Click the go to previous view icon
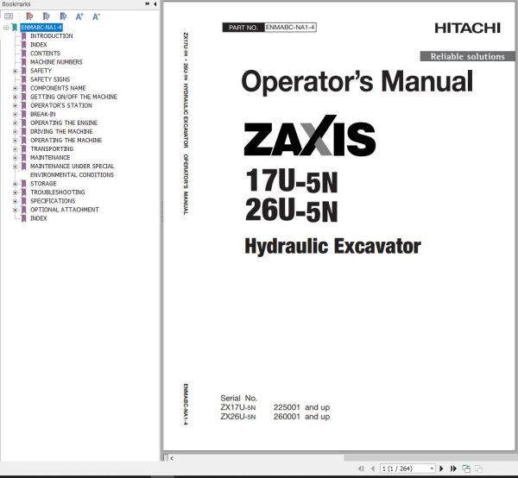 (466, 469)
